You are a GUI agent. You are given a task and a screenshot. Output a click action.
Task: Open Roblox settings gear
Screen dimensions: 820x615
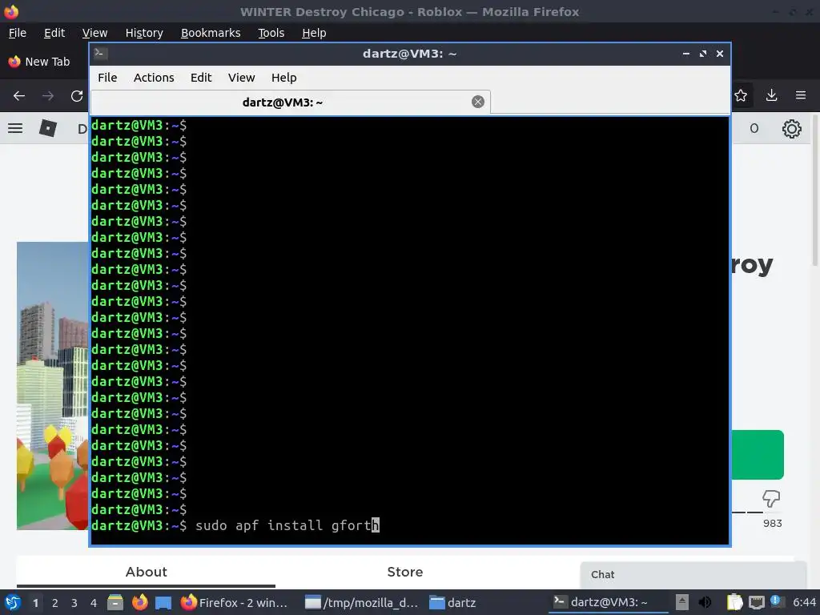(792, 129)
